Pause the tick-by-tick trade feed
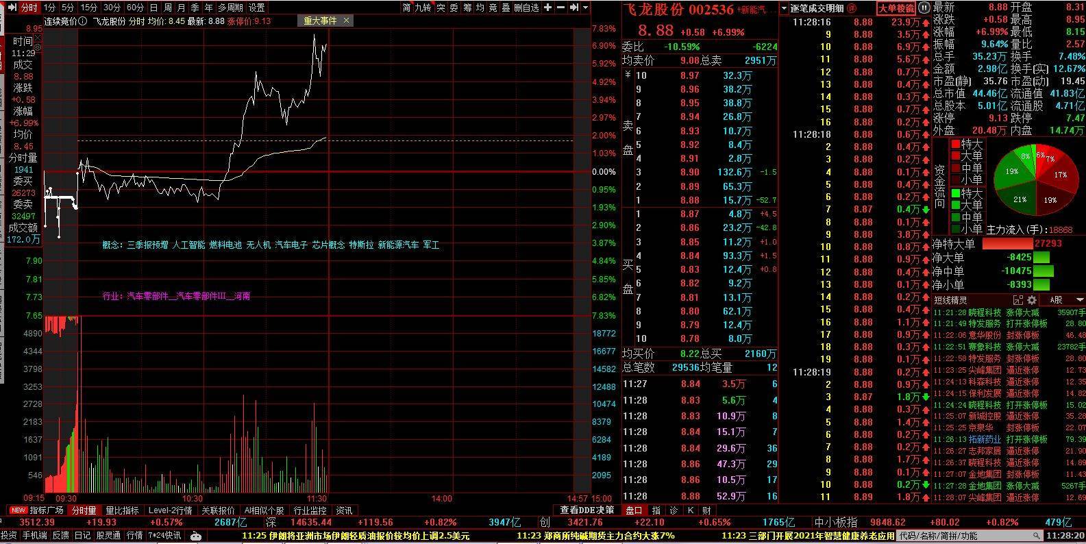 coord(924,8)
